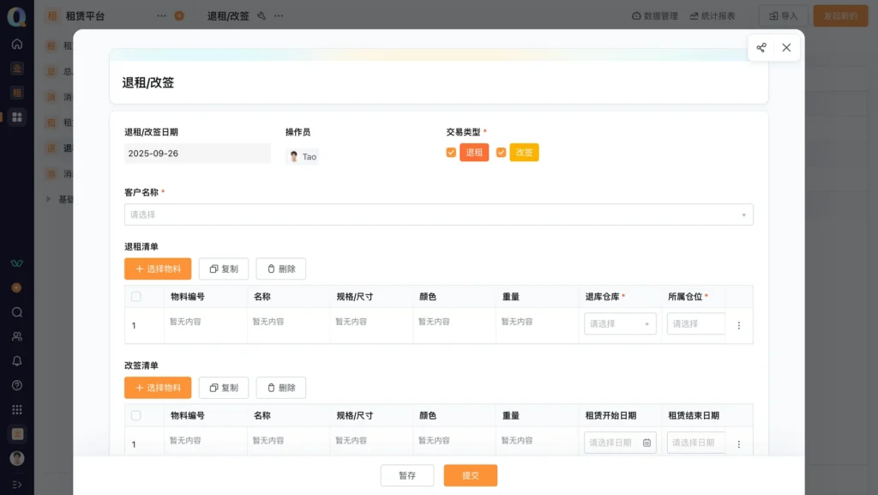Screen dimensions: 878x495
Task: Click the 提交 submit button
Action: pyautogui.click(x=470, y=475)
